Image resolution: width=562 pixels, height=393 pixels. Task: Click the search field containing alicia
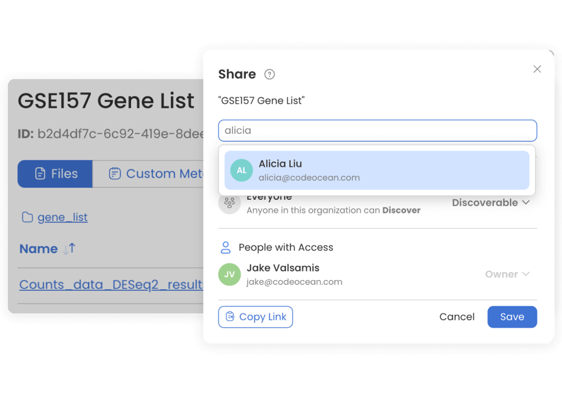click(x=377, y=130)
